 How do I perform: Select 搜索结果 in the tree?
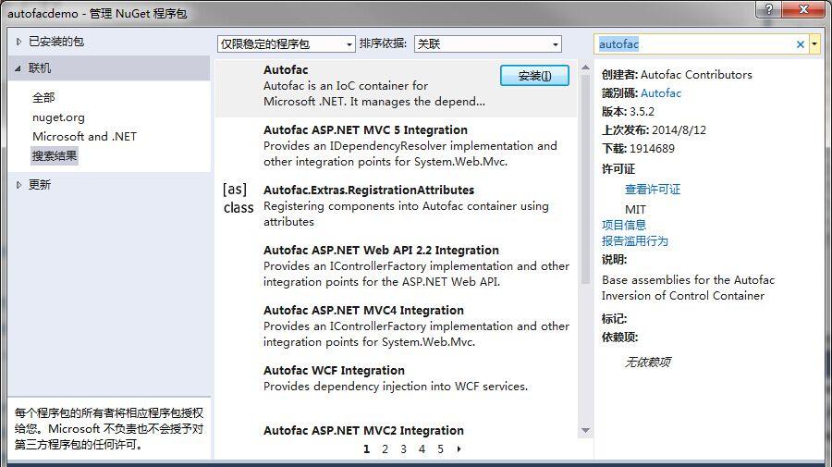tap(55, 156)
